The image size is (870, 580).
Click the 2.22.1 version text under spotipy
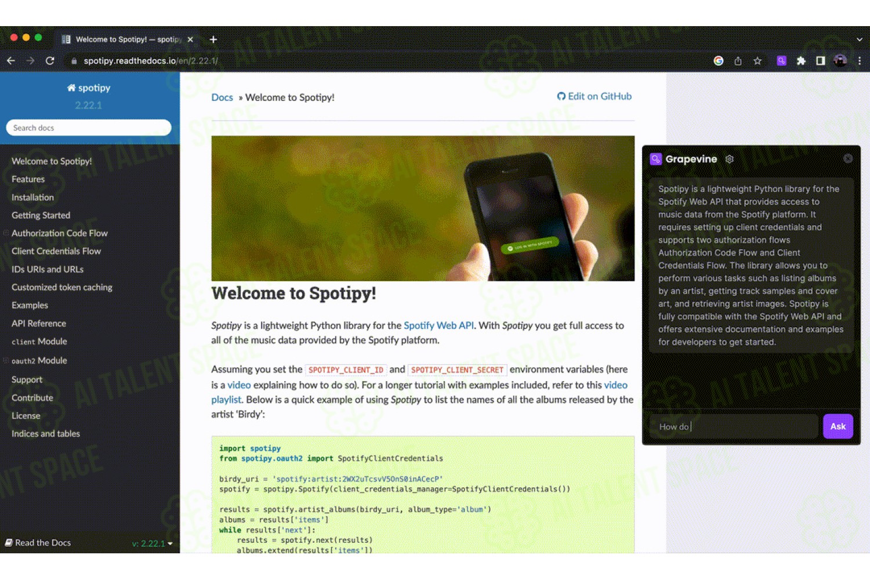tap(88, 105)
